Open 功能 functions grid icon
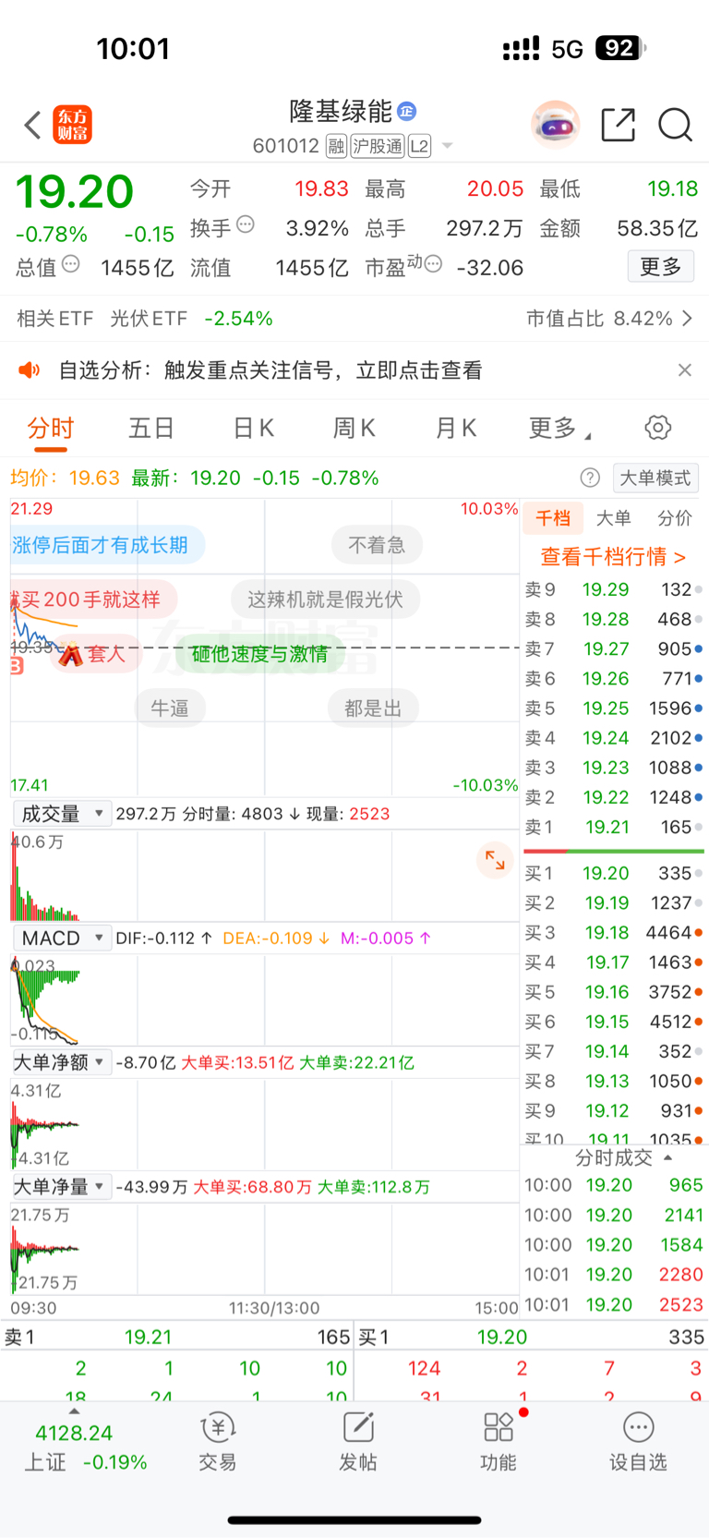Screen dimensions: 709x1538 [x=499, y=1442]
